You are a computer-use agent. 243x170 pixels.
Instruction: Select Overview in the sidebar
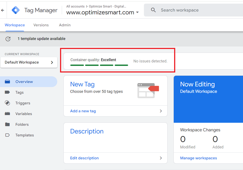[x=29, y=82]
